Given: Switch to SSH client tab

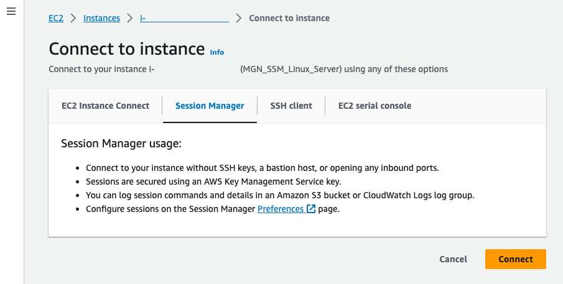Looking at the screenshot, I should click(291, 106).
